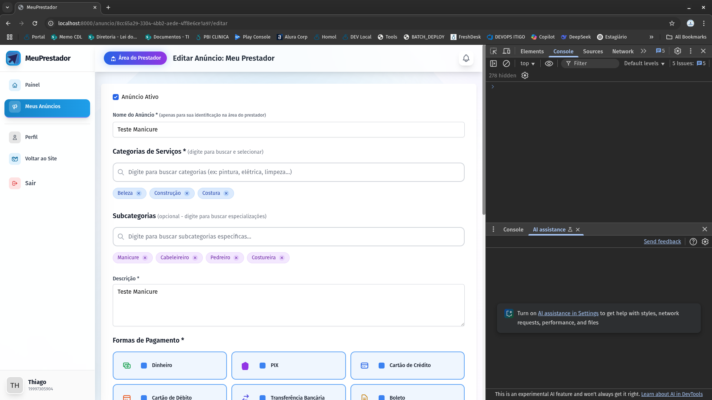Activate the DevTools inspect element icon
Viewport: 712px width, 400px height.
(493, 51)
